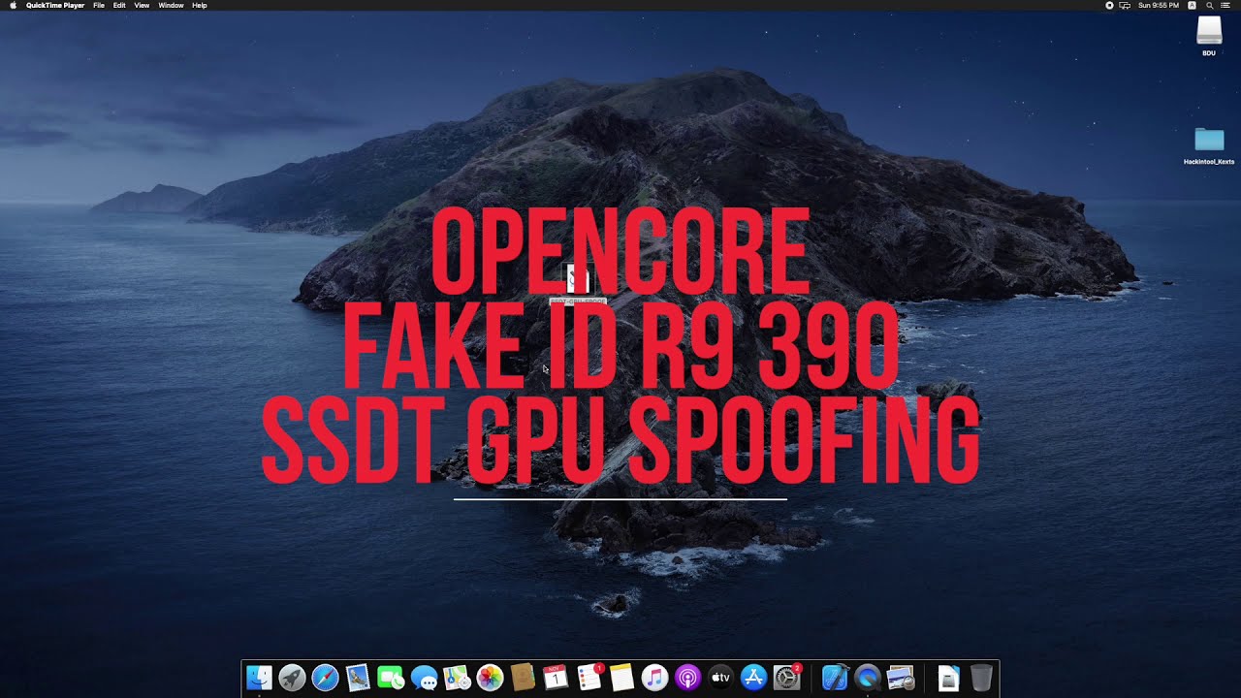Open Calendar app in dock
The height and width of the screenshot is (698, 1241).
coord(556,678)
